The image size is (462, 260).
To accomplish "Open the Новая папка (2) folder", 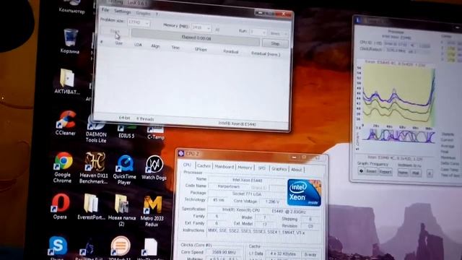I will coord(122,210).
